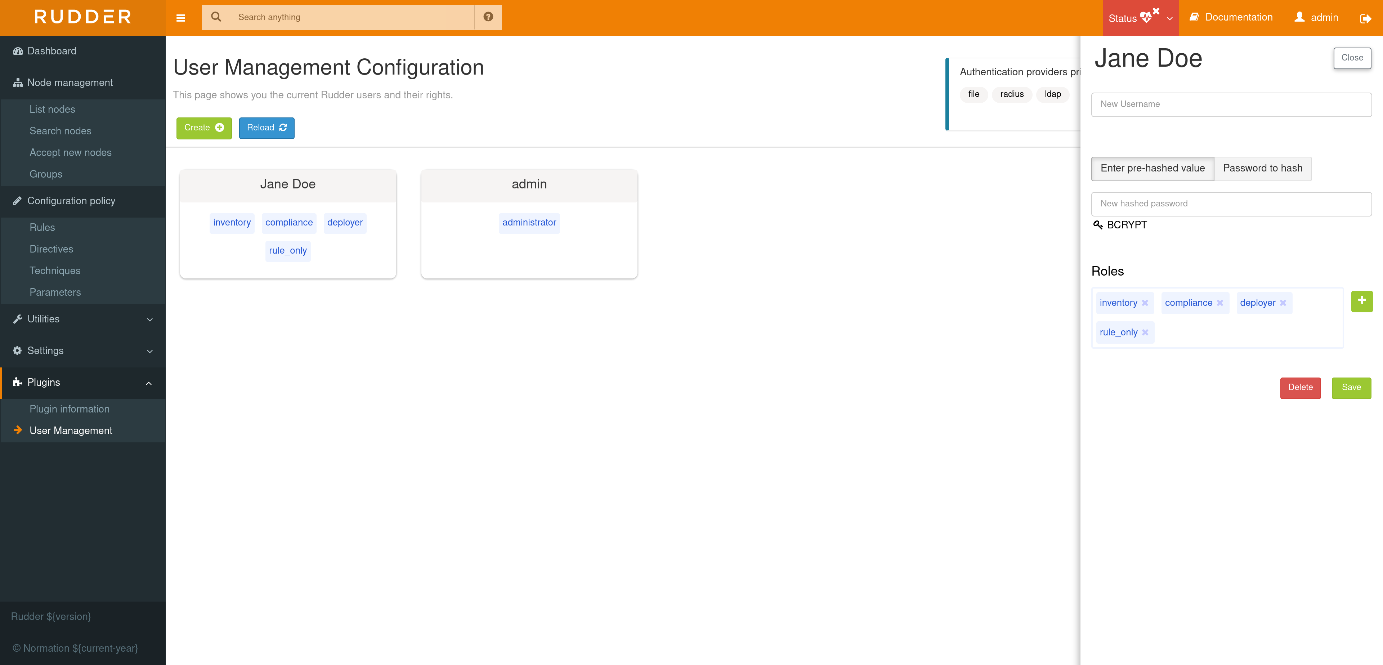Click the search magnifier icon
The width and height of the screenshot is (1383, 665).
coord(216,17)
